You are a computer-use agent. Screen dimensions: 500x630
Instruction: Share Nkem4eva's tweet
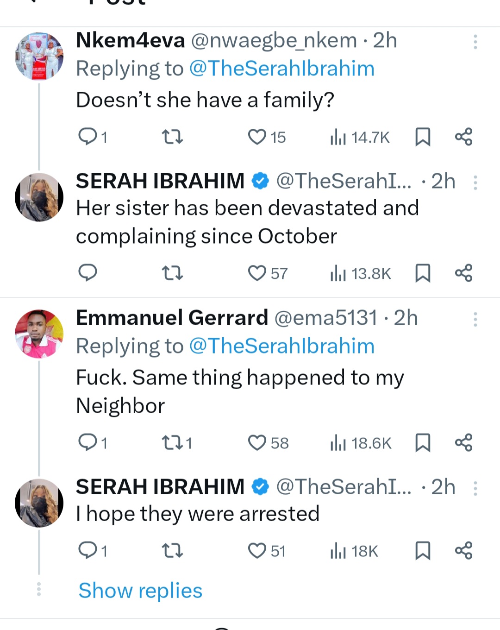(463, 137)
